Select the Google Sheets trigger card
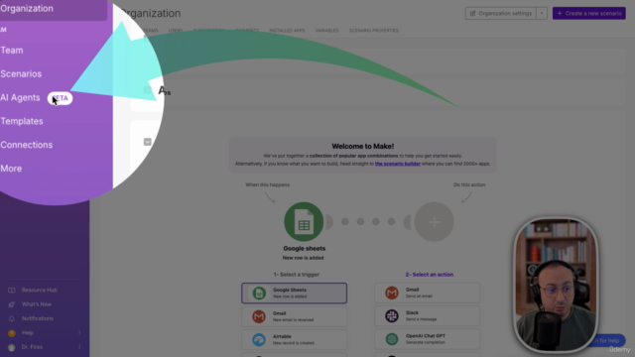The image size is (635, 357). pos(295,294)
